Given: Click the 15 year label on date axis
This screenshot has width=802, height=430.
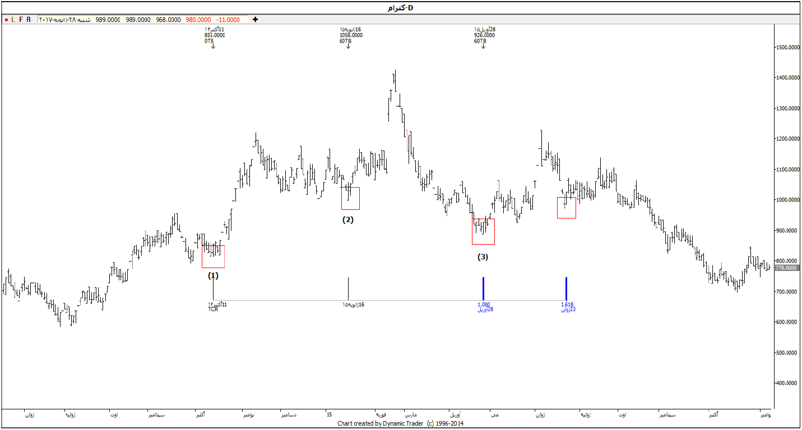Looking at the screenshot, I should click(330, 415).
